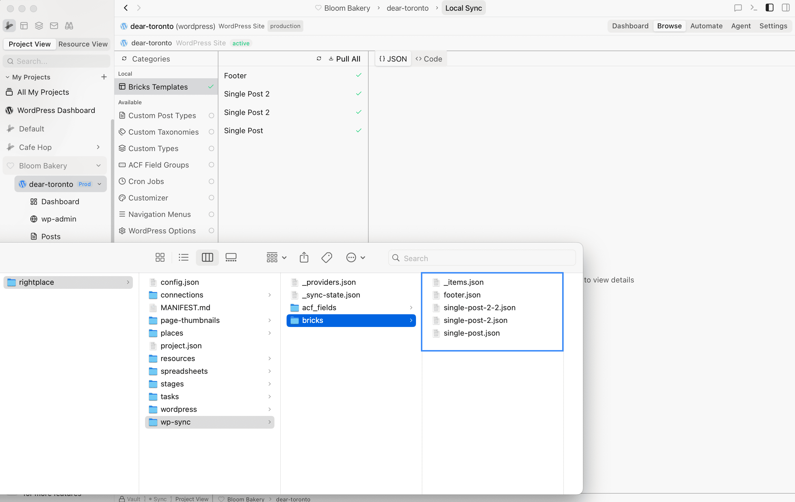
Task: Enable Custom Types radio circle
Action: click(211, 148)
